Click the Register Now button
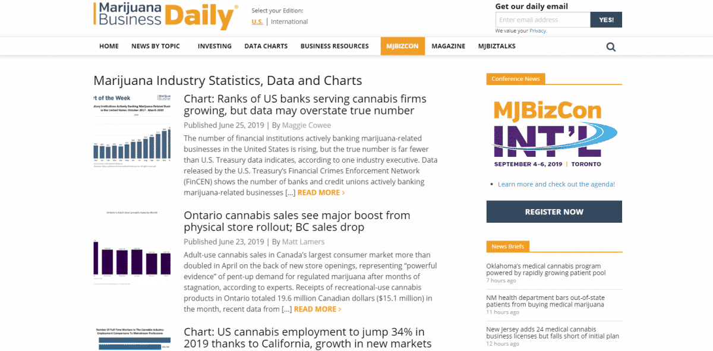The image size is (713, 351). pos(554,212)
